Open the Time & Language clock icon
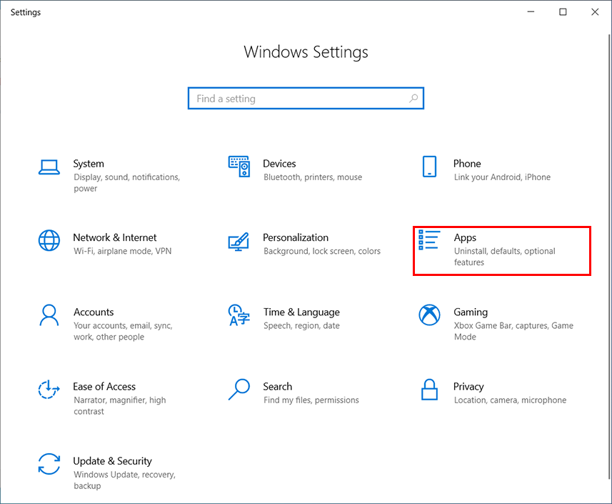This screenshot has height=504, width=612. pyautogui.click(x=239, y=315)
